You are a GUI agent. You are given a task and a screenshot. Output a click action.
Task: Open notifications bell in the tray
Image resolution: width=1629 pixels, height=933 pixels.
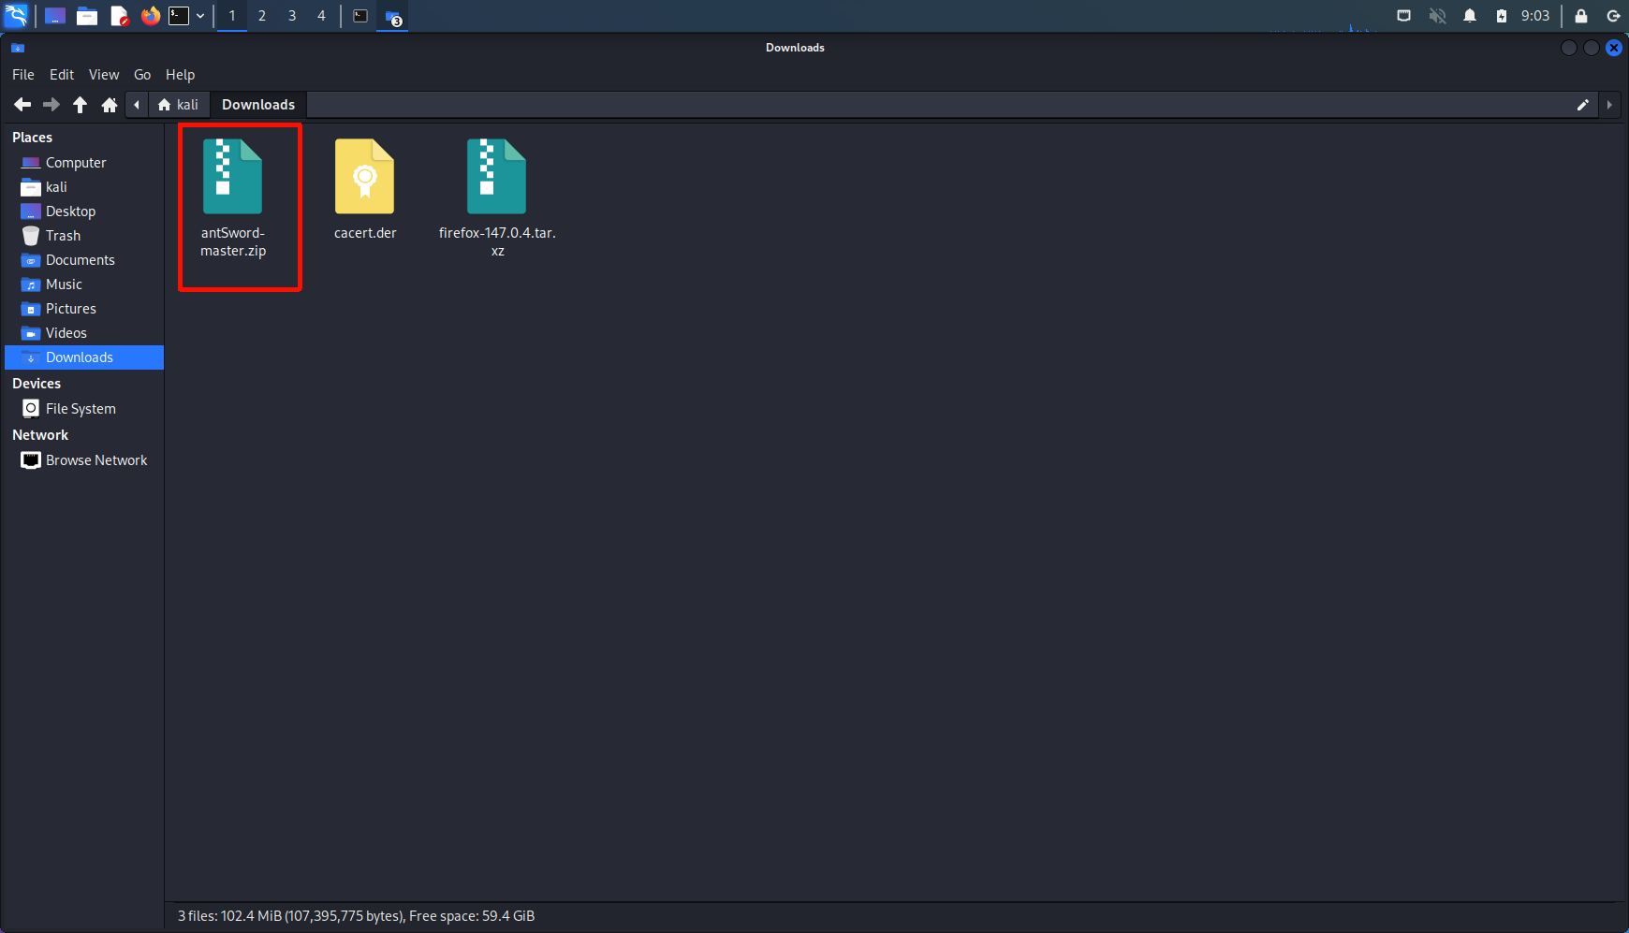(1470, 16)
